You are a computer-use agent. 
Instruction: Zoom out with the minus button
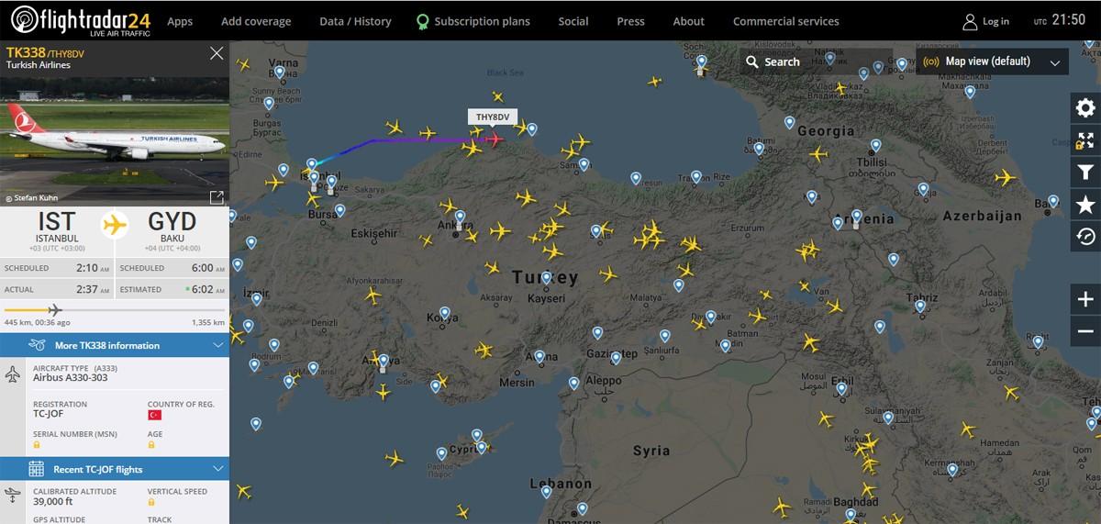pos(1085,331)
